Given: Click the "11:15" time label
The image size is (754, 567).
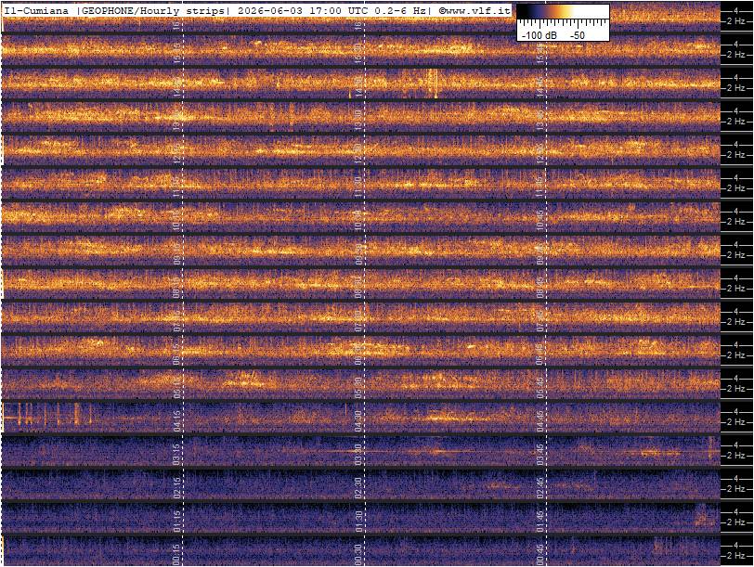Looking at the screenshot, I should 176,187.
